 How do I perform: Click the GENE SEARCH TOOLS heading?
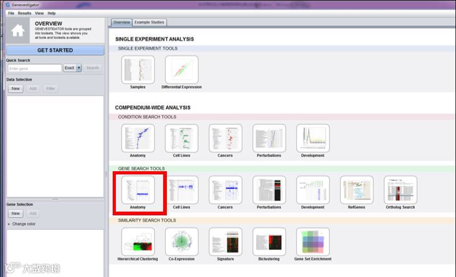coord(141,169)
